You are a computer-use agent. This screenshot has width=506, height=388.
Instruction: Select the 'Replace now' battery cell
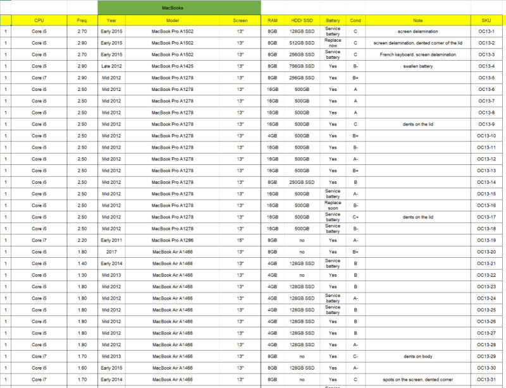[x=333, y=43]
